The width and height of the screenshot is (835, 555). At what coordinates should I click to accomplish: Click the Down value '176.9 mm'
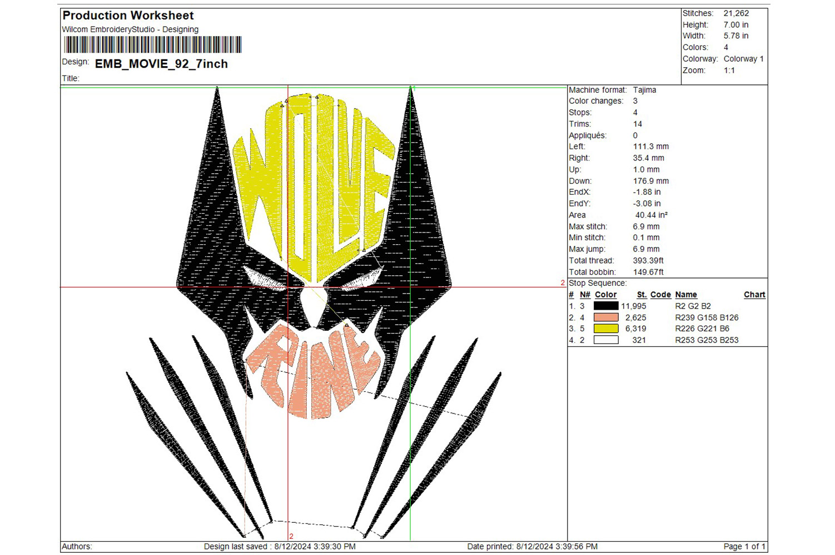650,181
